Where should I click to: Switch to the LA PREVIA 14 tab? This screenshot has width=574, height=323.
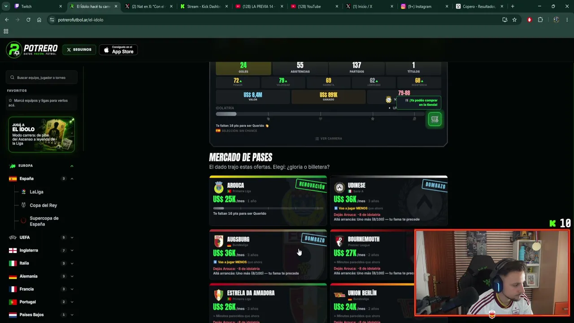(259, 6)
